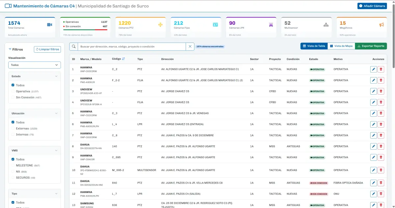Check Todos under Ubicación filter

click(x=13, y=122)
